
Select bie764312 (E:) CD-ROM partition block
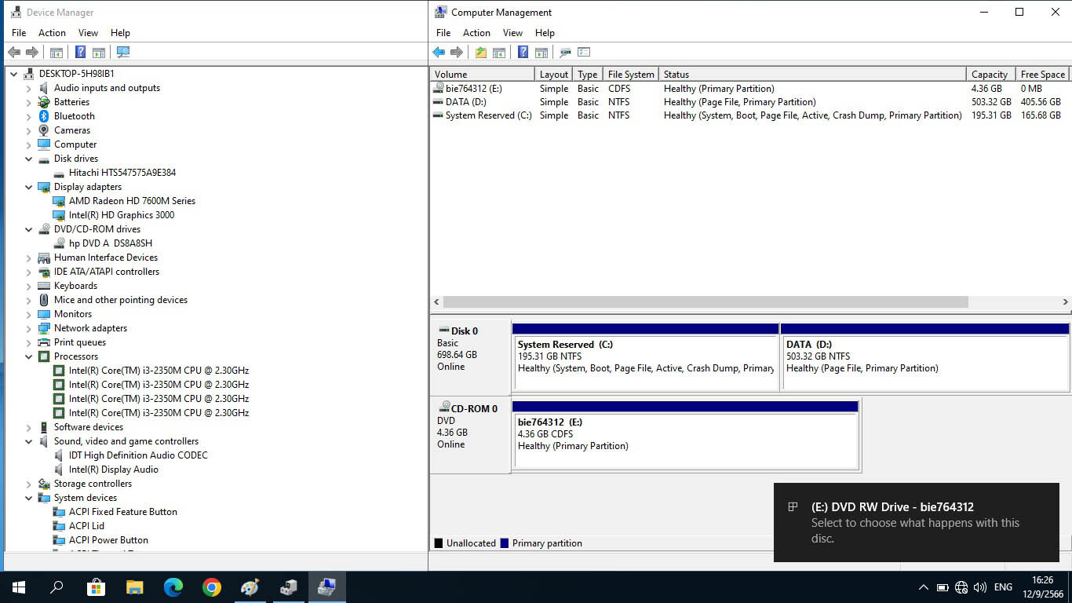(685, 435)
